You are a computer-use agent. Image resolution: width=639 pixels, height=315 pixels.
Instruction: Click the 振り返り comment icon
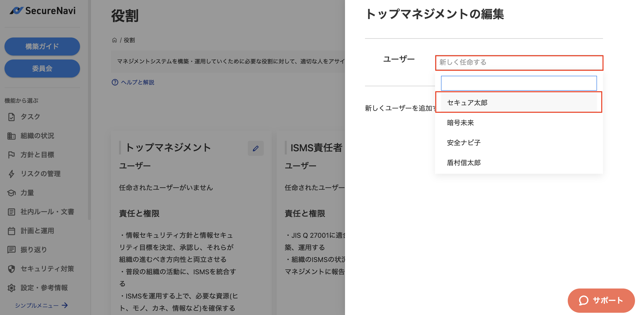click(x=11, y=249)
